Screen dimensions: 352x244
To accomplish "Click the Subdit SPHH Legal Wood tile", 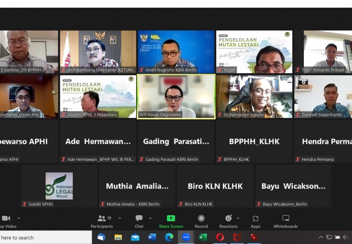I will 59,185.
